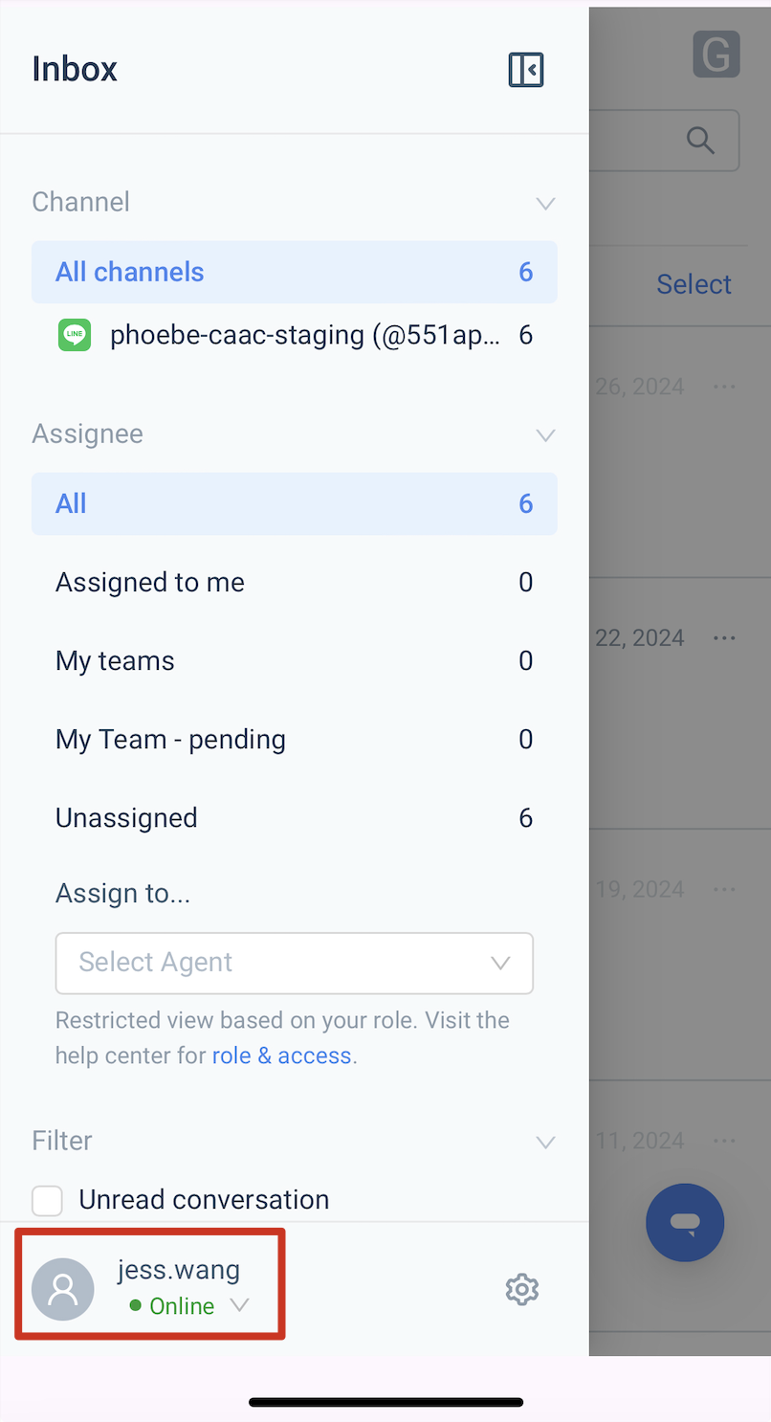The height and width of the screenshot is (1422, 771).
Task: Enable the Unread conversation checkbox
Action: [47, 1200]
